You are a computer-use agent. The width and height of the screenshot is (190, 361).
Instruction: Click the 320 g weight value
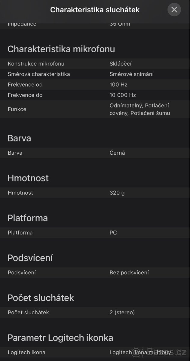point(117,193)
